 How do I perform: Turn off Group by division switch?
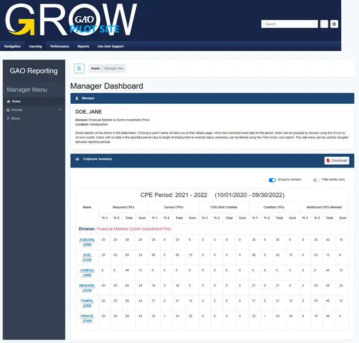click(x=272, y=180)
